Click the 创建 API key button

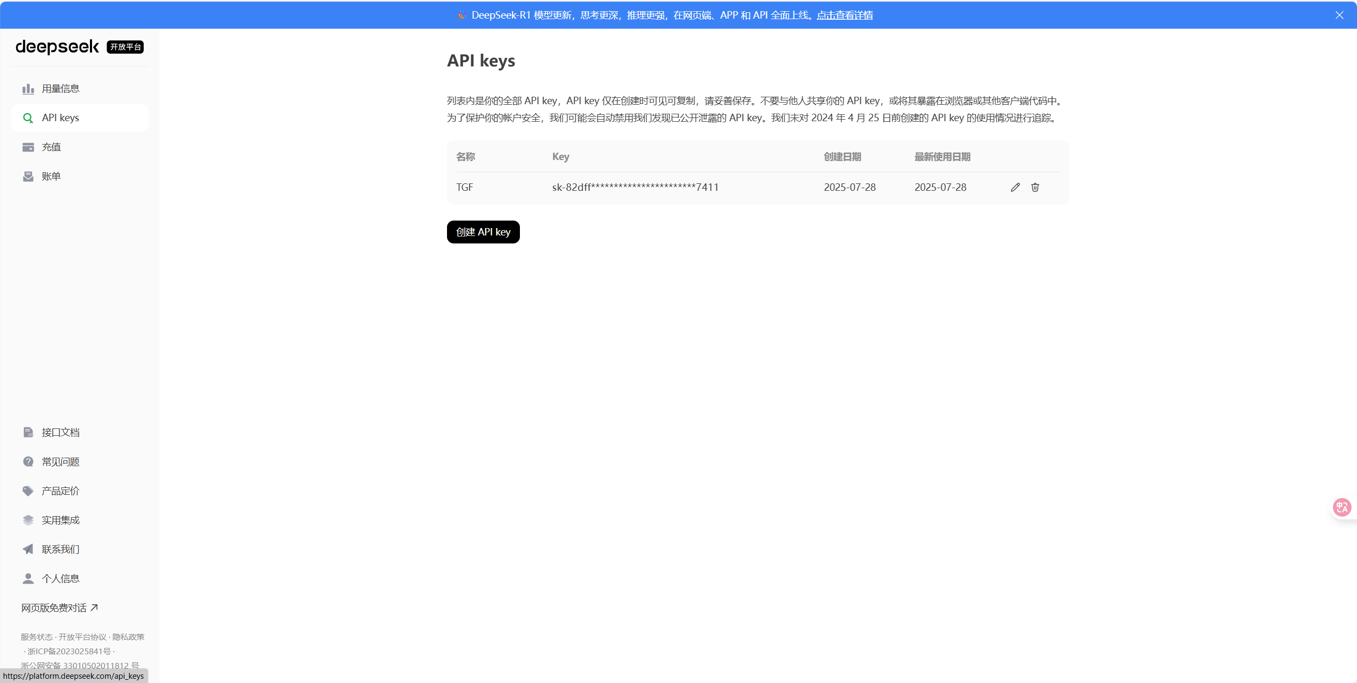pyautogui.click(x=483, y=232)
